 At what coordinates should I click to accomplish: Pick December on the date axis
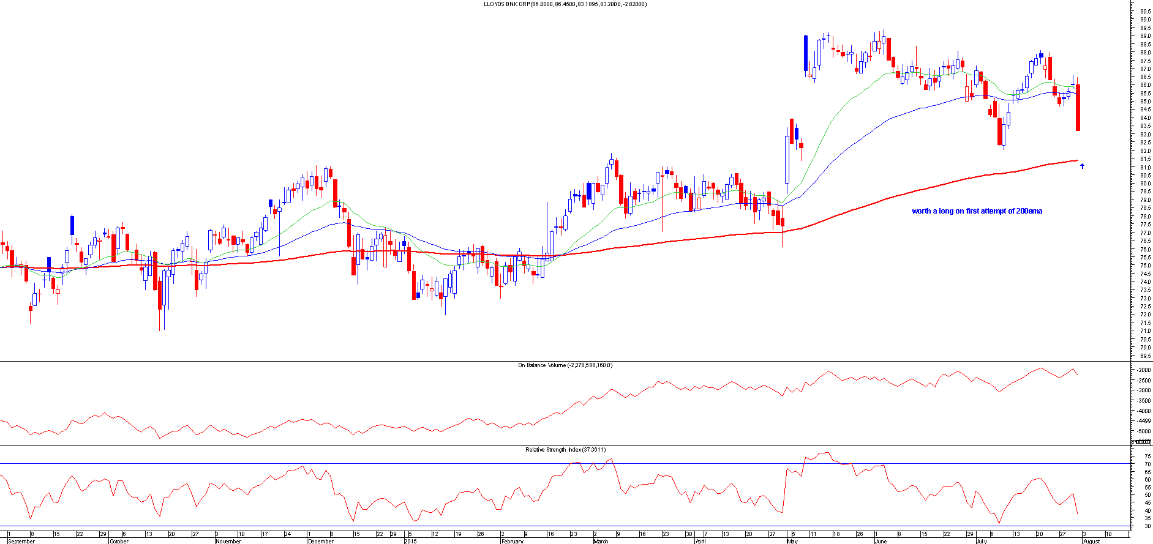pyautogui.click(x=320, y=541)
